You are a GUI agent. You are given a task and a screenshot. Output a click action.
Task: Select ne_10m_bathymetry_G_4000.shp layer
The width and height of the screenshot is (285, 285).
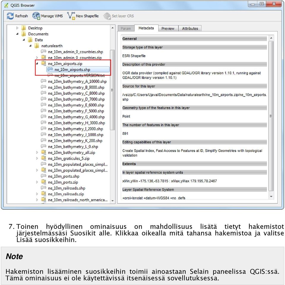[x=76, y=117]
